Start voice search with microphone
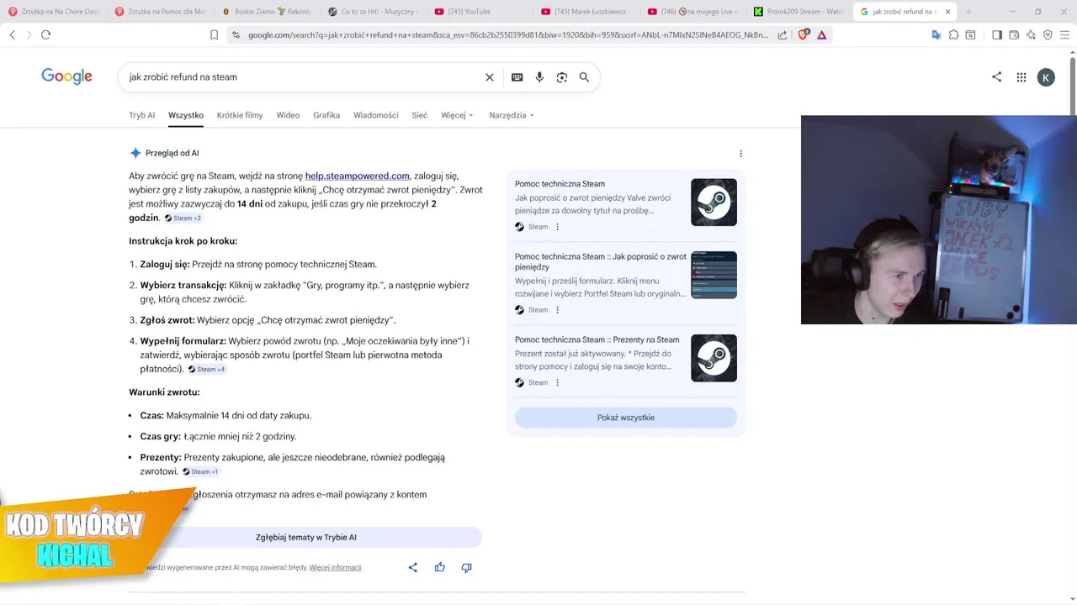The image size is (1077, 605). point(539,77)
